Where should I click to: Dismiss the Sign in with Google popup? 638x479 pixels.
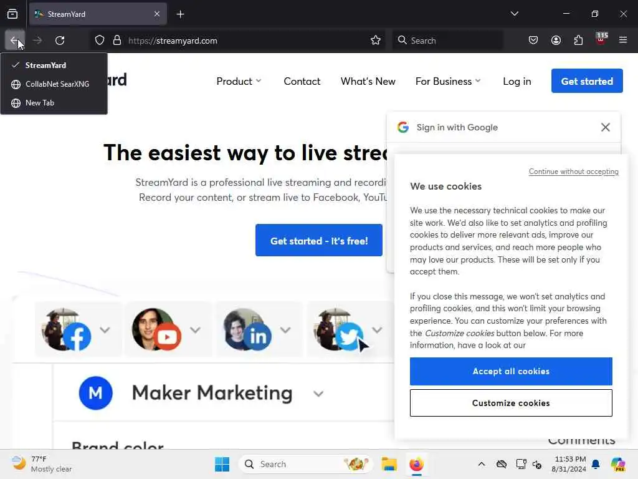606,127
